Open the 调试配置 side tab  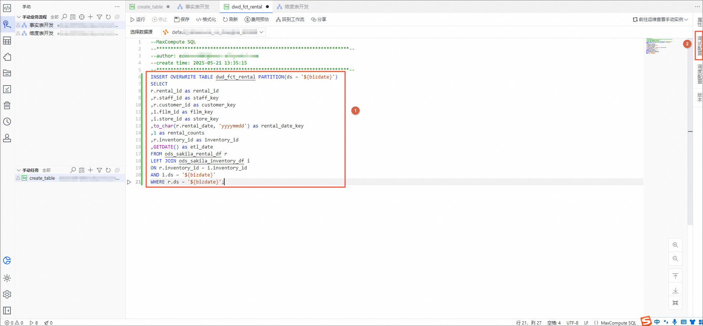tap(699, 46)
